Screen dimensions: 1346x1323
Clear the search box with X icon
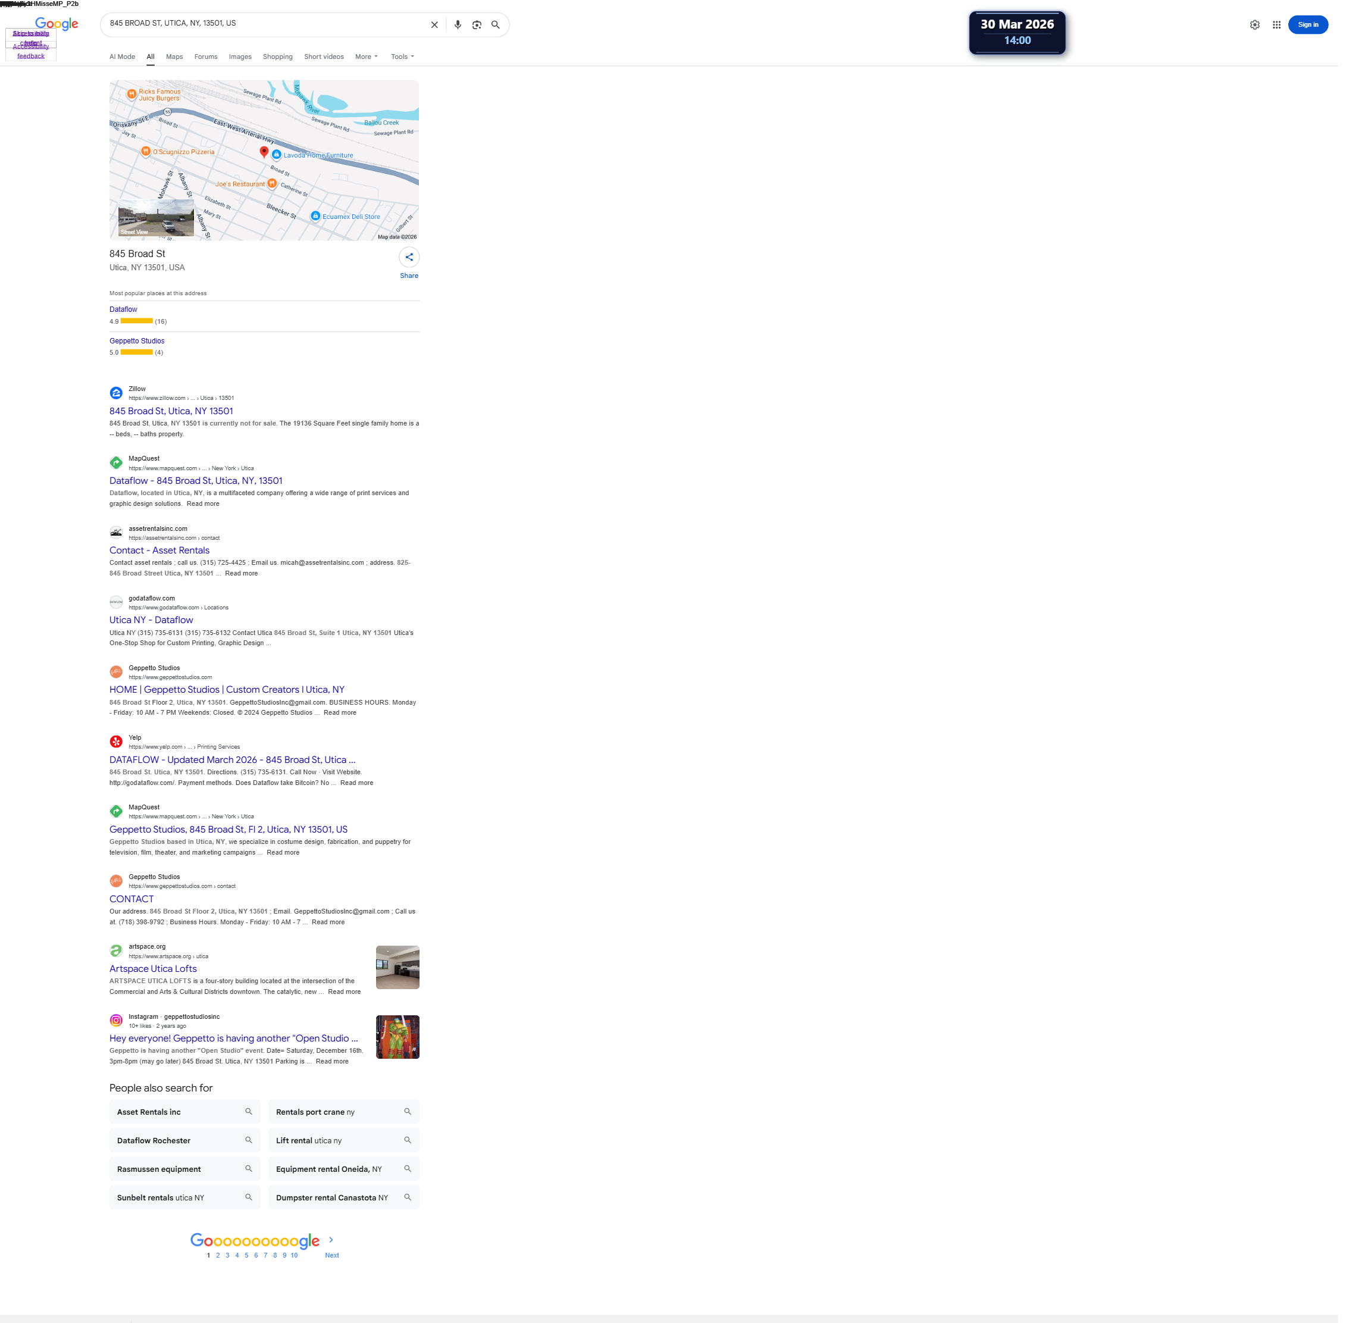click(x=434, y=25)
